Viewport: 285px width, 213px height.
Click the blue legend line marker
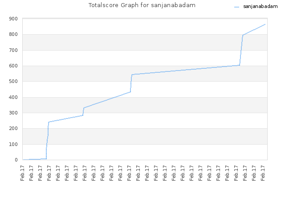click(236, 7)
